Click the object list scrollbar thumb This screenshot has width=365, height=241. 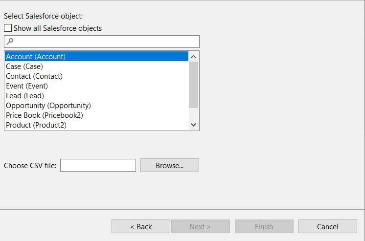tap(193, 84)
